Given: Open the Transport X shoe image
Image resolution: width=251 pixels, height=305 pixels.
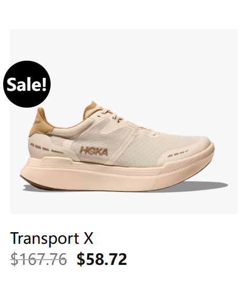Looking at the screenshot, I should point(123,121).
